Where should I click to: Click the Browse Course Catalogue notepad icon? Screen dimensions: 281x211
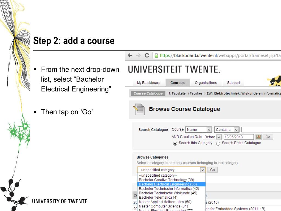point(139,109)
